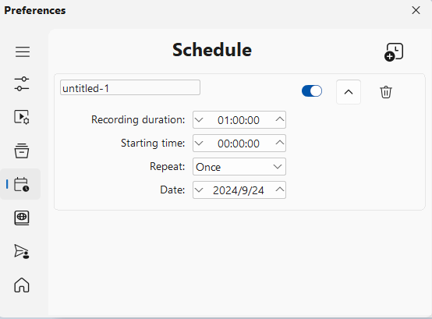Select the Schedule calendar sidebar icon
Viewport: 432px width, 319px height.
point(22,184)
